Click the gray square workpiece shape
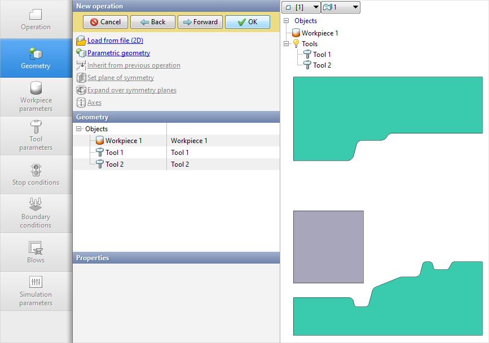The width and height of the screenshot is (489, 343). pyautogui.click(x=328, y=247)
